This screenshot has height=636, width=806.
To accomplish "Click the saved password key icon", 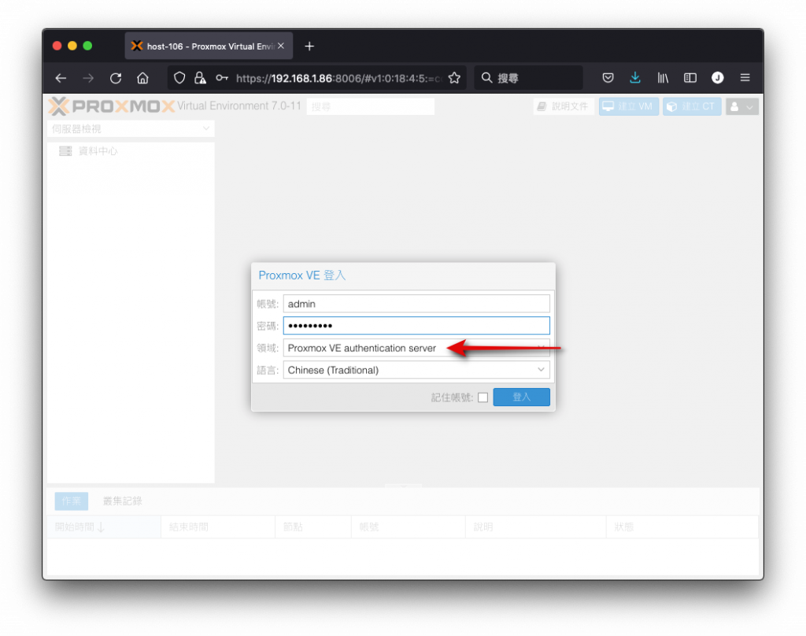I will (x=221, y=78).
